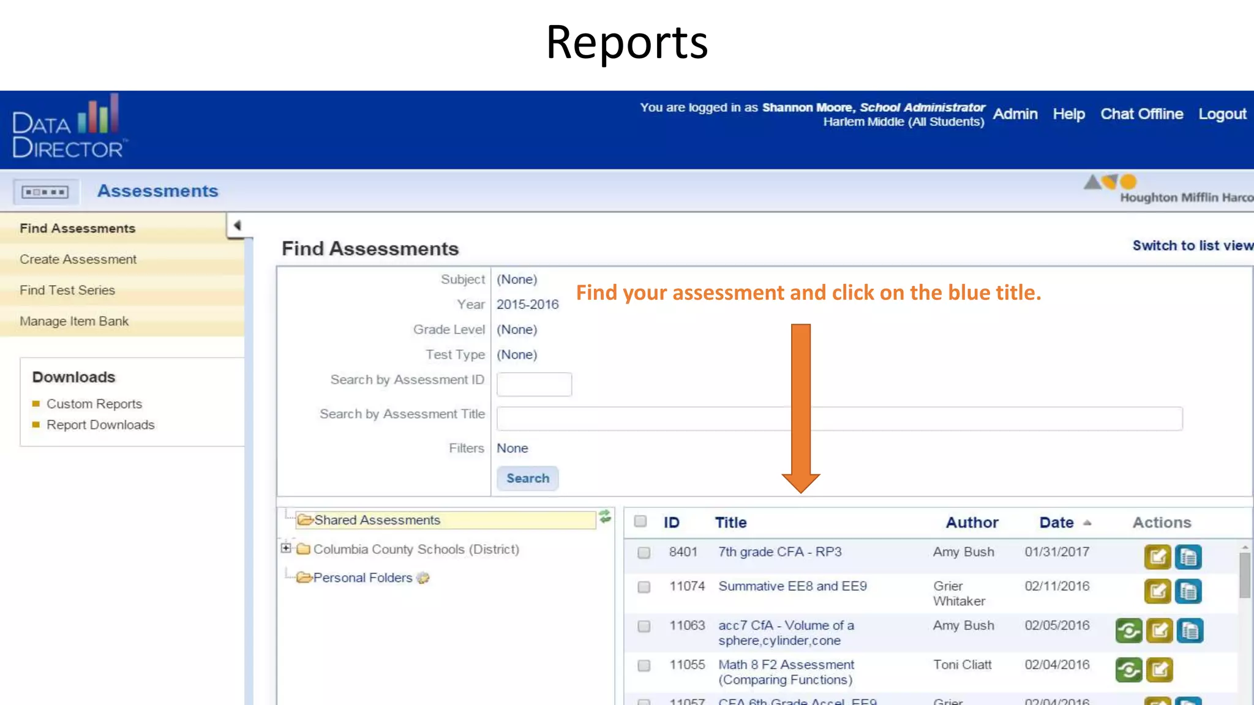
Task: Select the Personal Folders tree item
Action: [x=362, y=578]
